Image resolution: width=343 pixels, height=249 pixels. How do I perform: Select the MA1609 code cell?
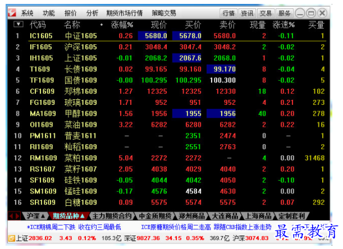pos(43,114)
